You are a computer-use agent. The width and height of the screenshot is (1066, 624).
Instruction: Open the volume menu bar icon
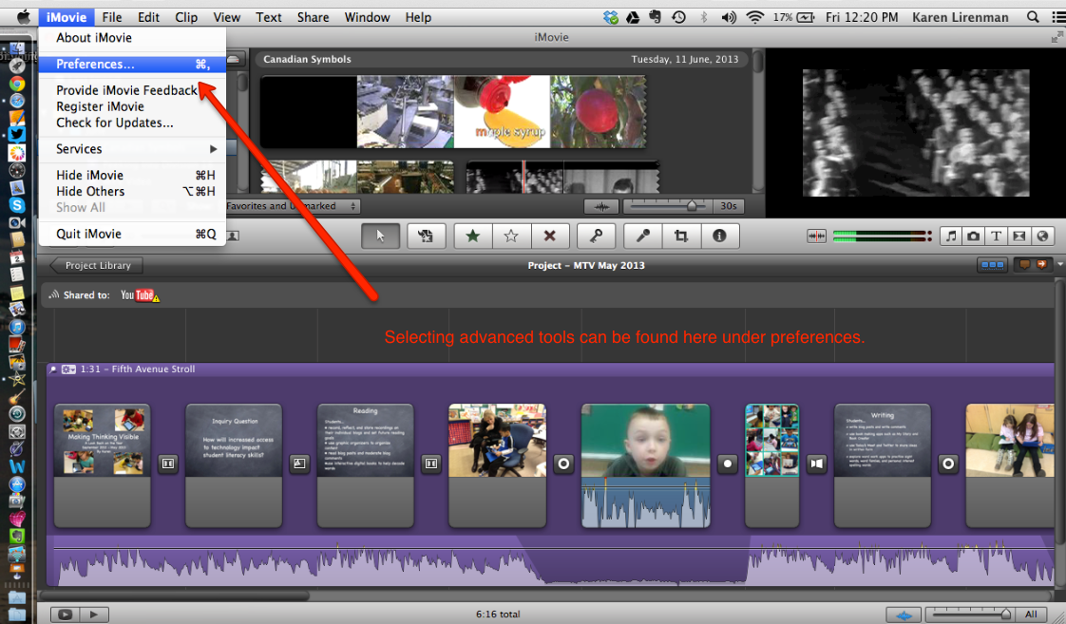click(728, 17)
